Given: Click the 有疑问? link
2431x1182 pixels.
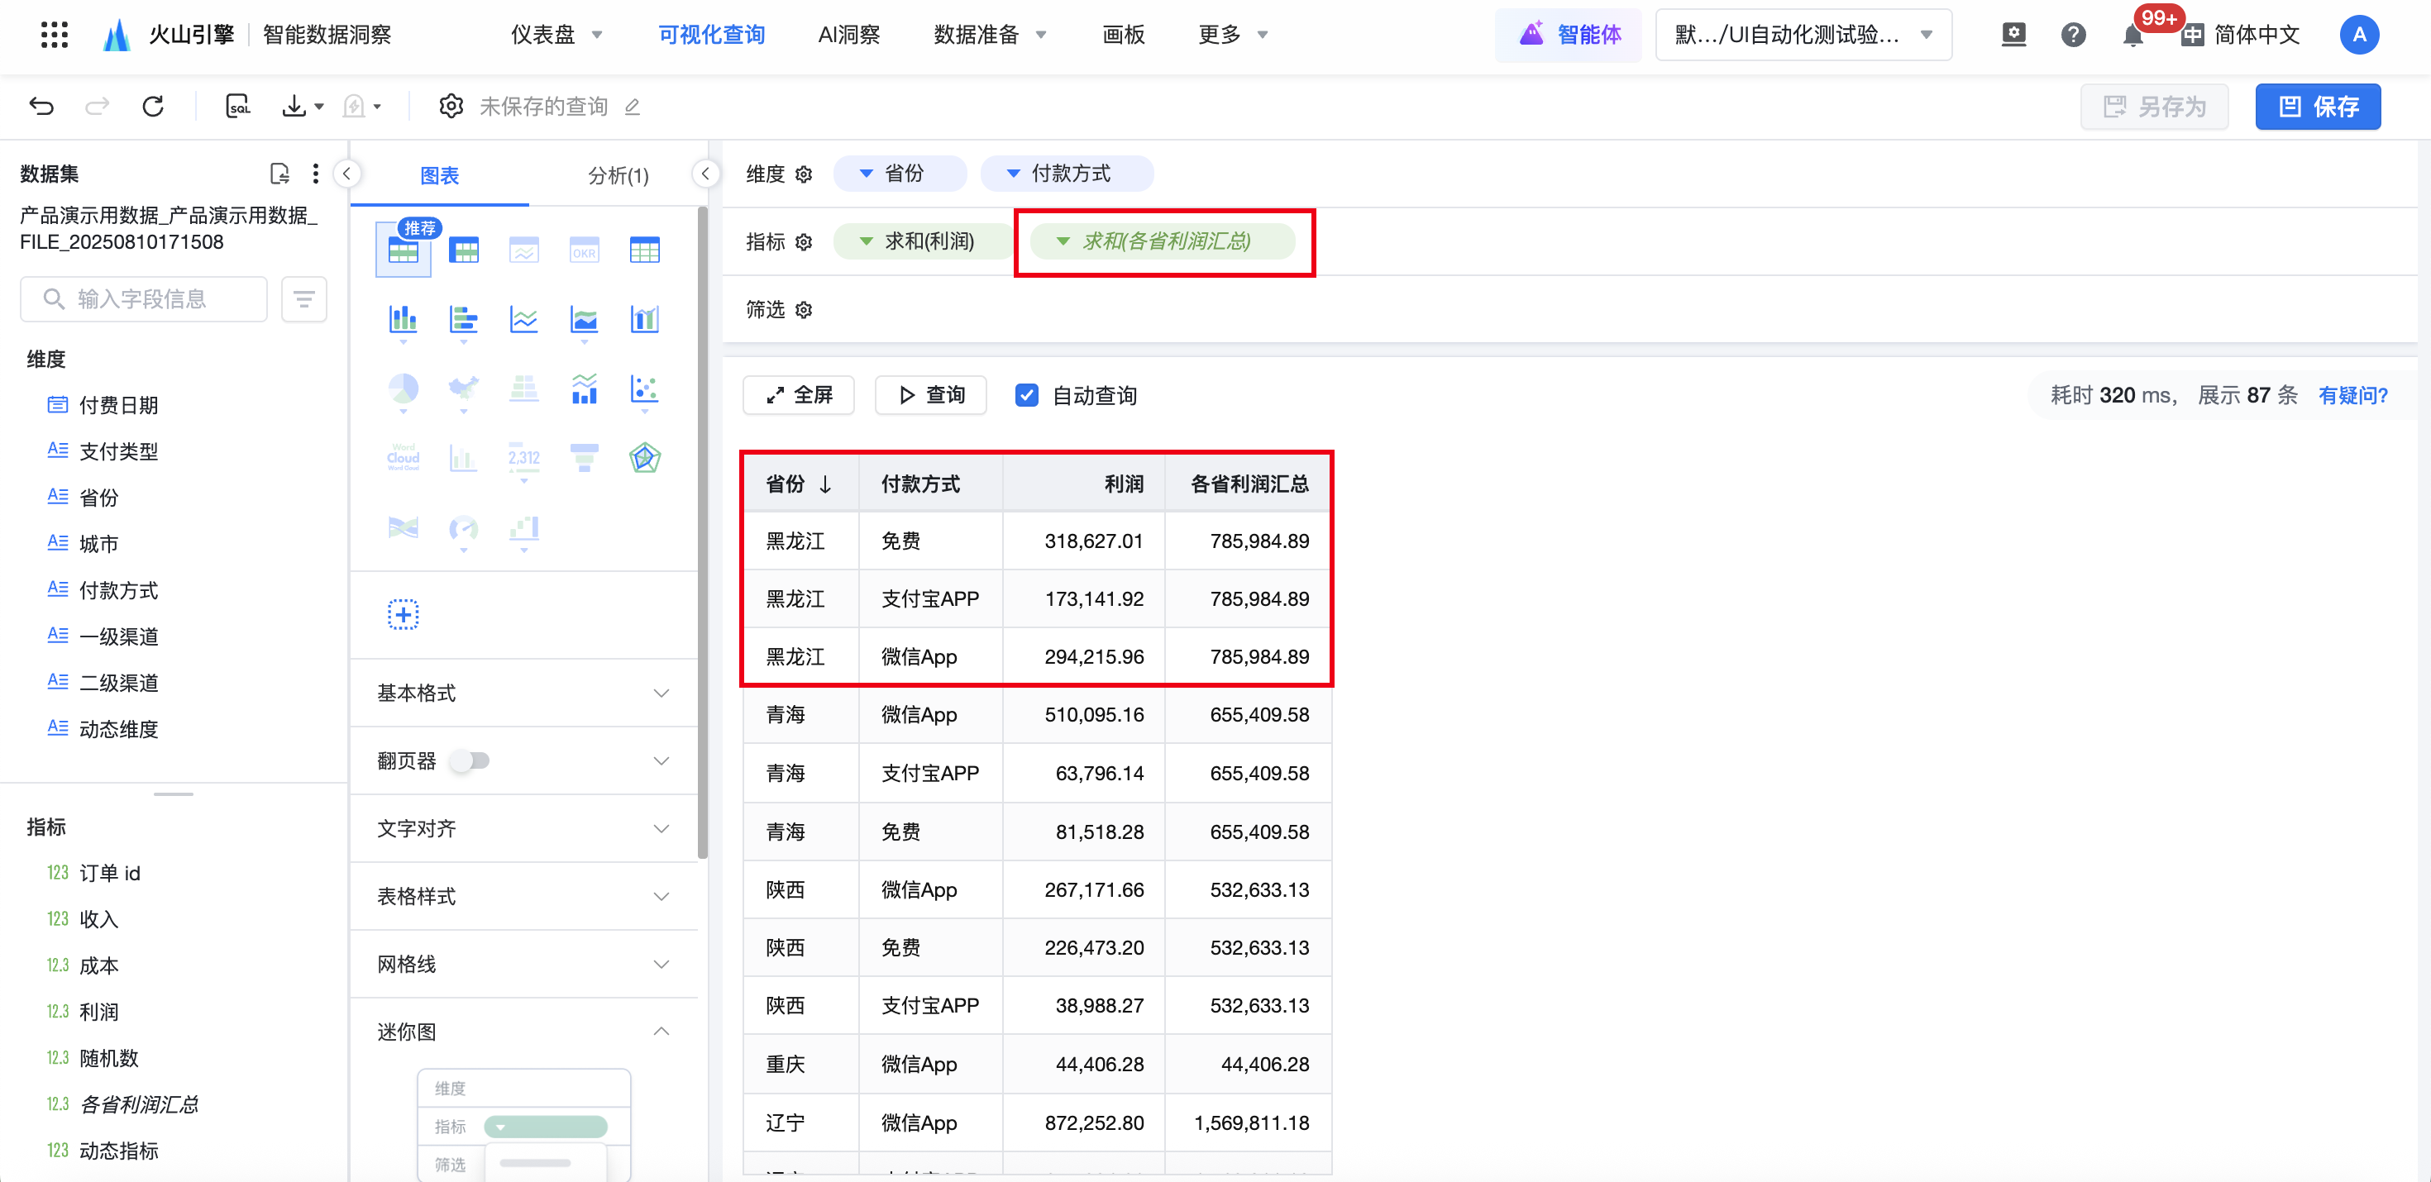Looking at the screenshot, I should coord(2352,395).
